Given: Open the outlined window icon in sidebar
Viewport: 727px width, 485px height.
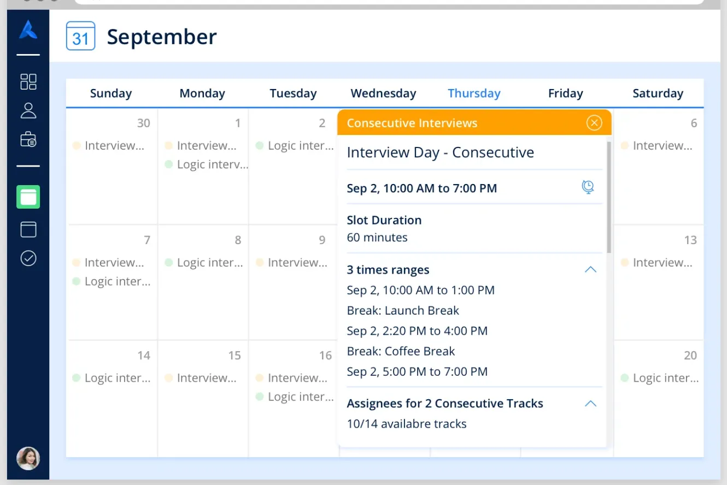Looking at the screenshot, I should 28,229.
